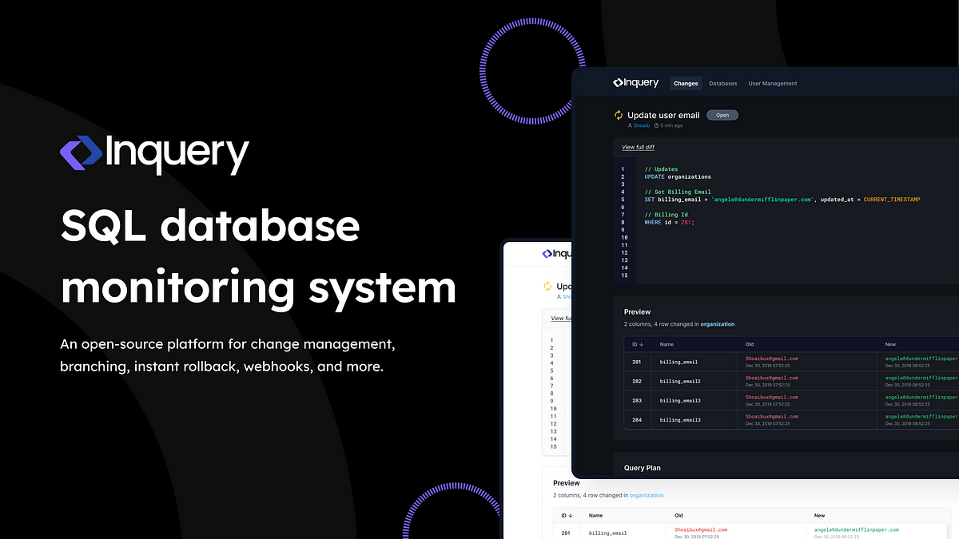Screen dimensions: 959x539
Task: Click the // Billing Id comment line
Action: pyautogui.click(x=666, y=215)
